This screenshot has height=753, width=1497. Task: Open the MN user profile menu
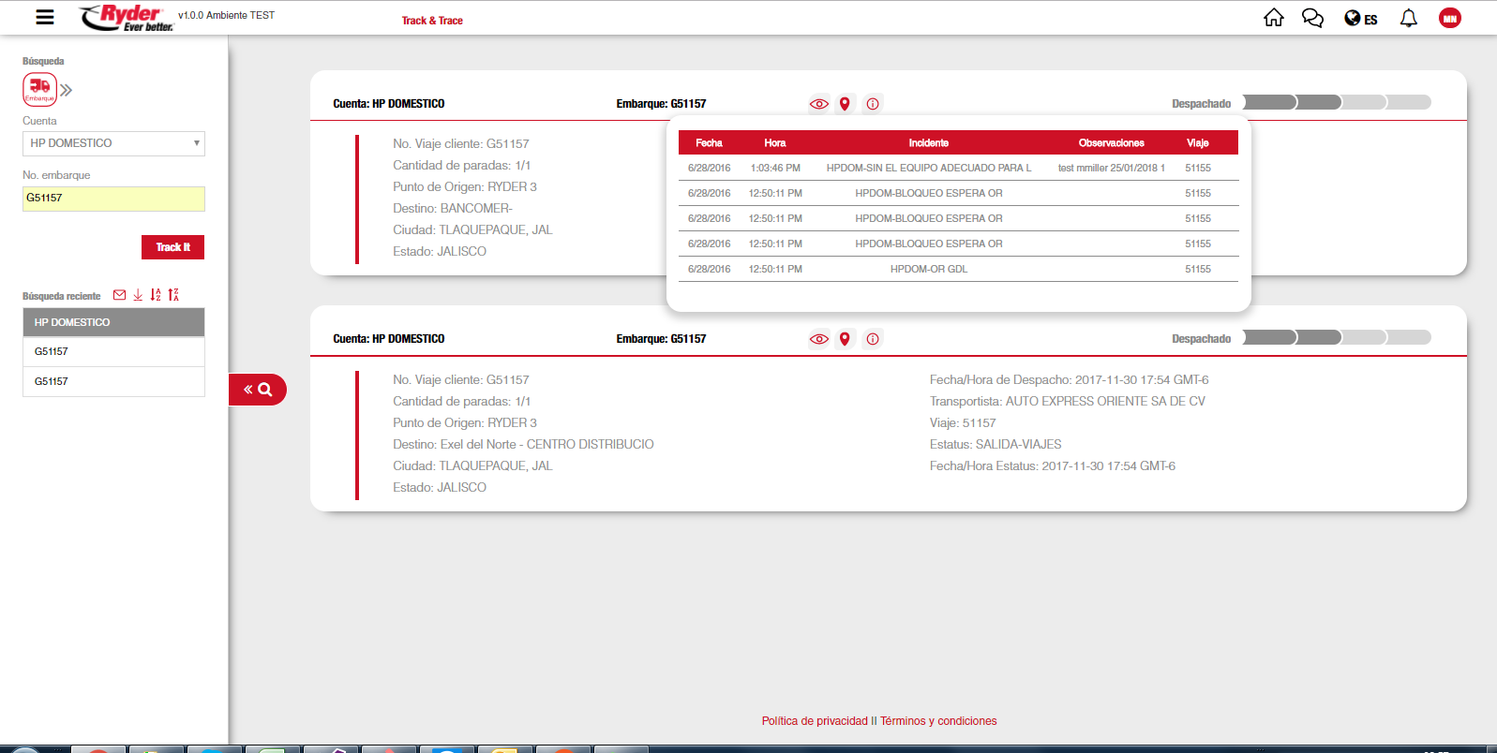point(1449,18)
